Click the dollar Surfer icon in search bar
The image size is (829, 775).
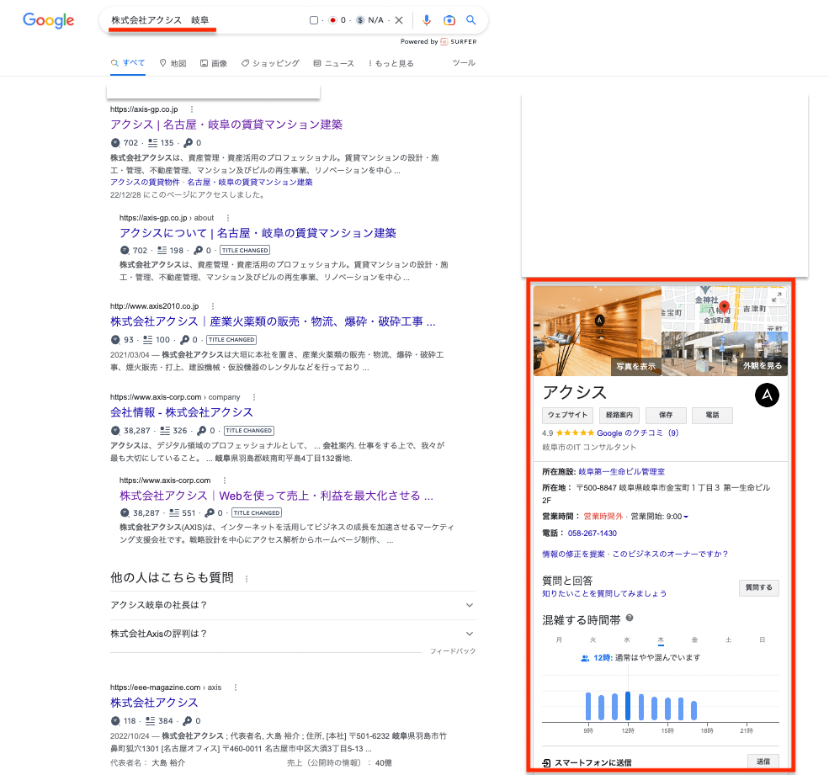coord(360,20)
